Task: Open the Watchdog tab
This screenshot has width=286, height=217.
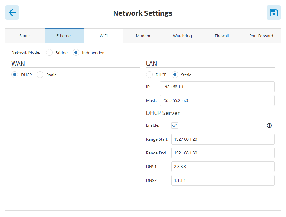Action: (182, 36)
